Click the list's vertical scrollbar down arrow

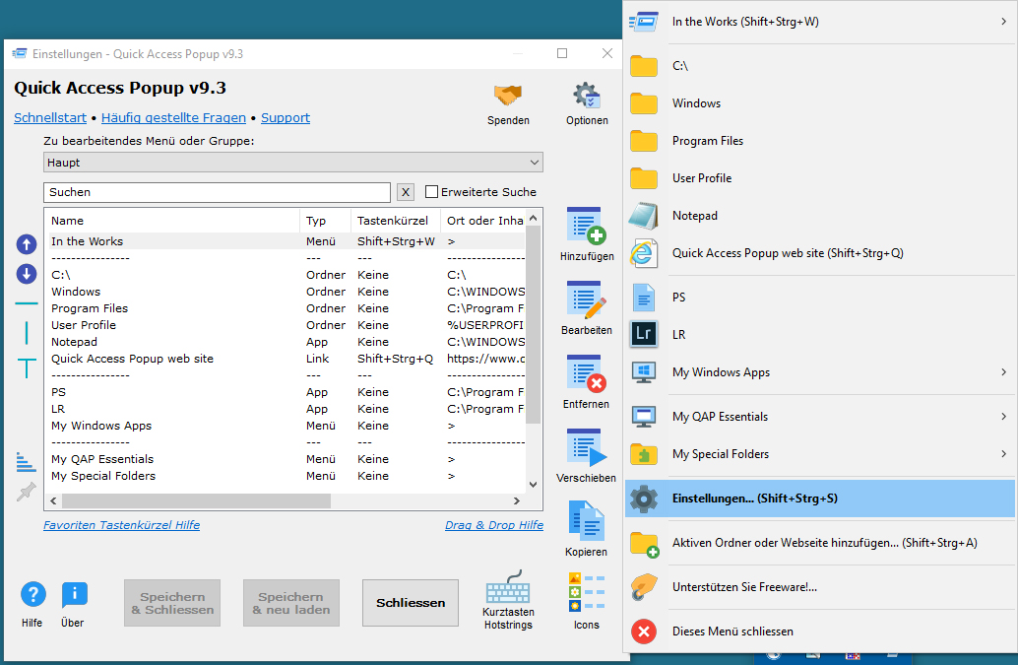(x=533, y=485)
